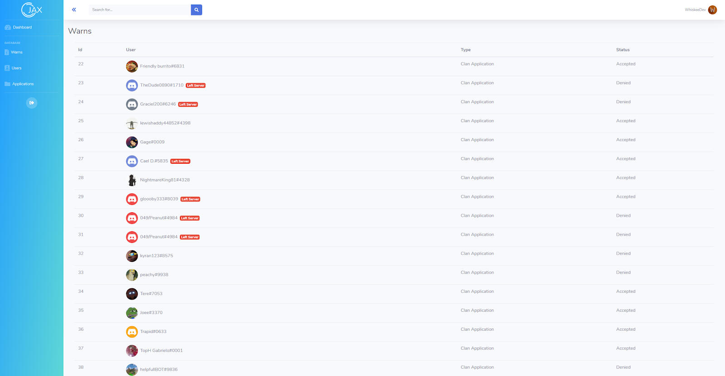
Task: Click Left Server badge next to Graciel200#6246
Action: coord(188,105)
